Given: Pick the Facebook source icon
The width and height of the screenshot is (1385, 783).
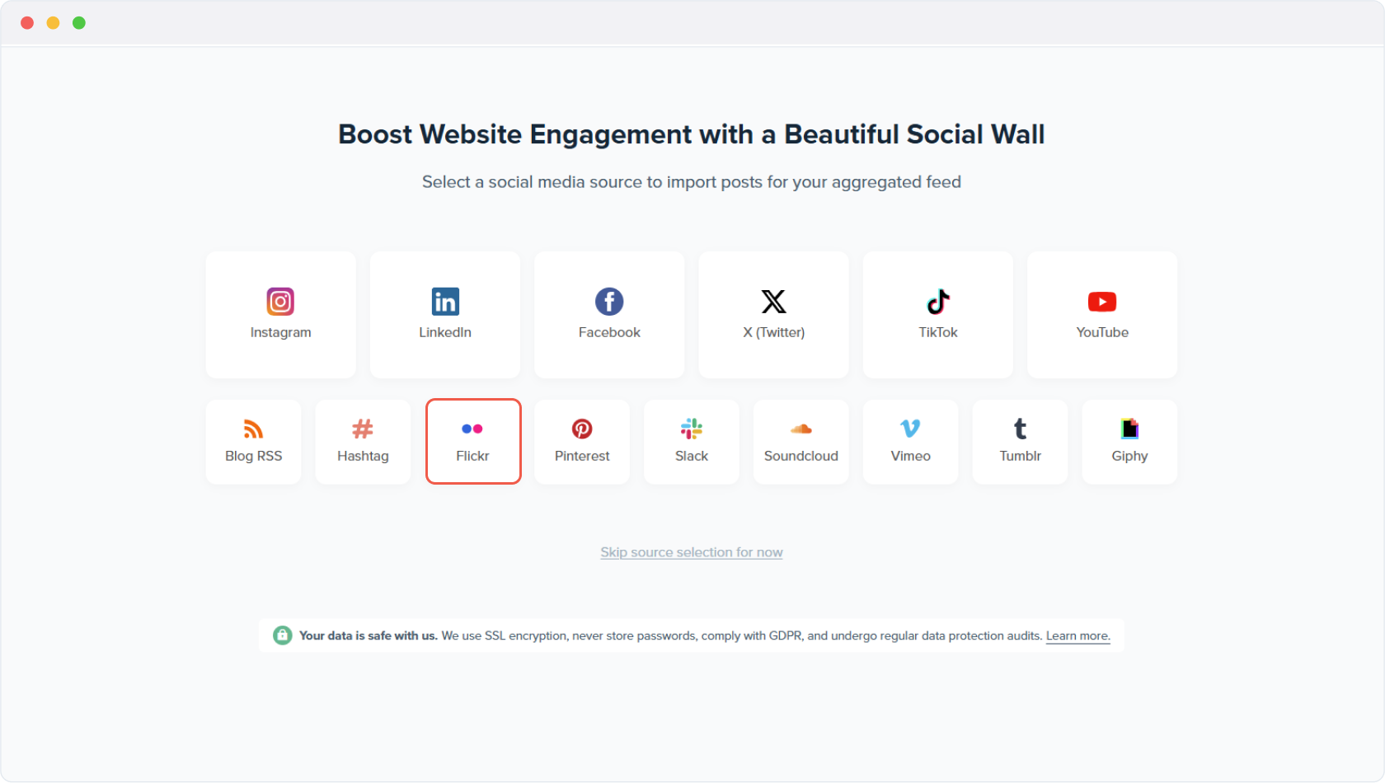Looking at the screenshot, I should click(609, 302).
